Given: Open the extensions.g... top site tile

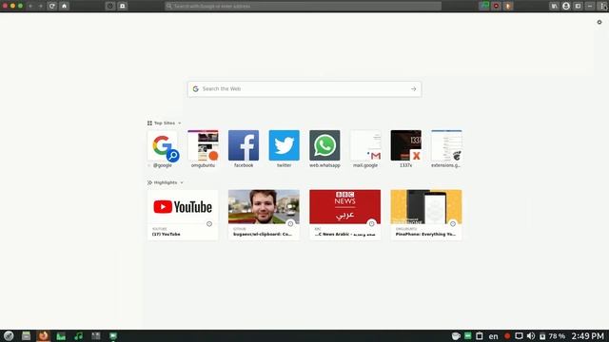Looking at the screenshot, I should tap(446, 149).
